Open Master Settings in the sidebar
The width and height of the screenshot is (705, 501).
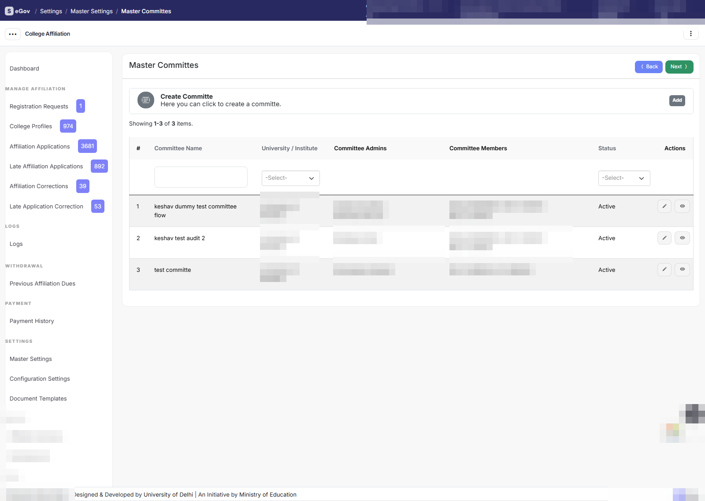point(31,359)
